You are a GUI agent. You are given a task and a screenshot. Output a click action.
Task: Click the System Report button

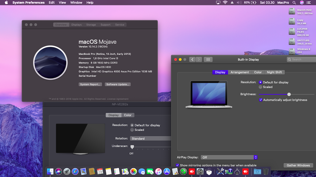(90, 84)
